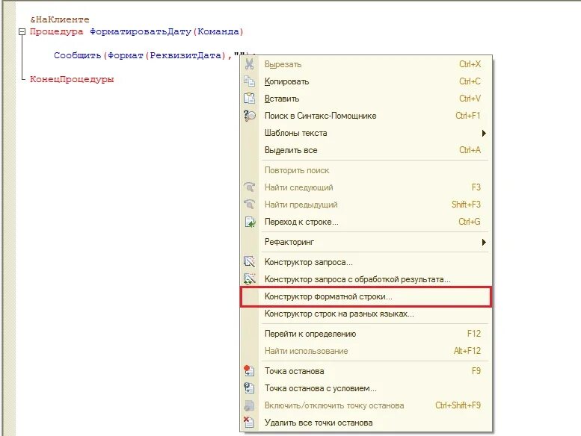The width and height of the screenshot is (581, 436).
Task: Click the КонецПроцедуры keyword line
Action: [72, 79]
